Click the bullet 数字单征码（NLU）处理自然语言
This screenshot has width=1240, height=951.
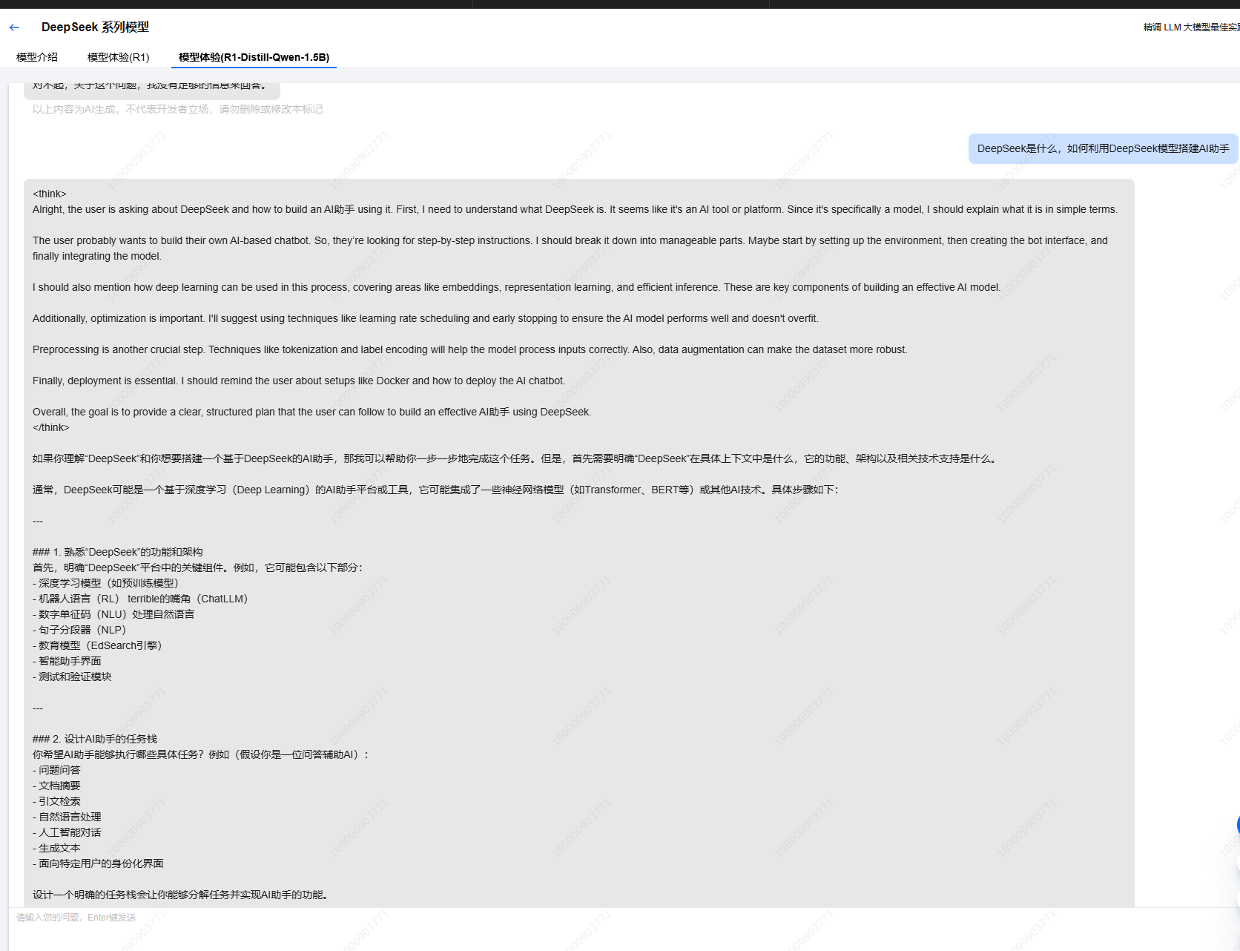pyautogui.click(x=113, y=614)
